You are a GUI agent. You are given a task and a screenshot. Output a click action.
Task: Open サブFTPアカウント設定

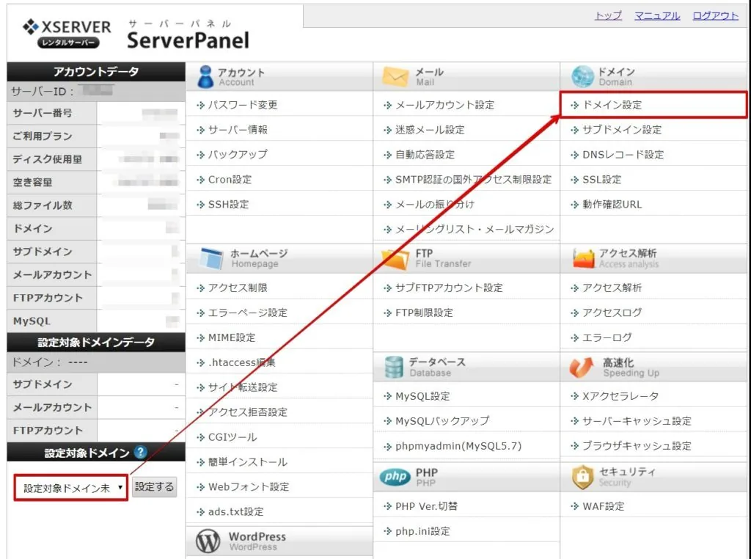coord(449,288)
